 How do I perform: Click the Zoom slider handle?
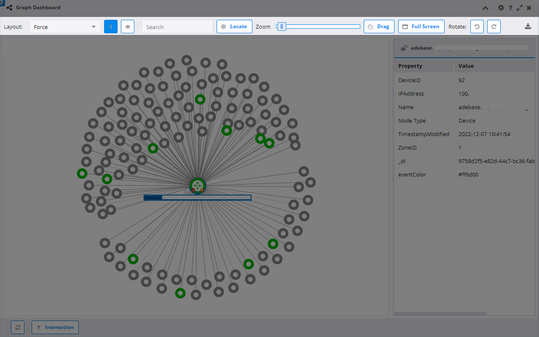click(282, 27)
